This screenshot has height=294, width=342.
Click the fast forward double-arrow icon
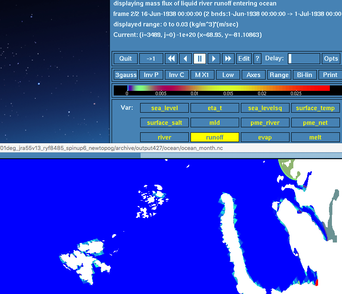(228, 59)
